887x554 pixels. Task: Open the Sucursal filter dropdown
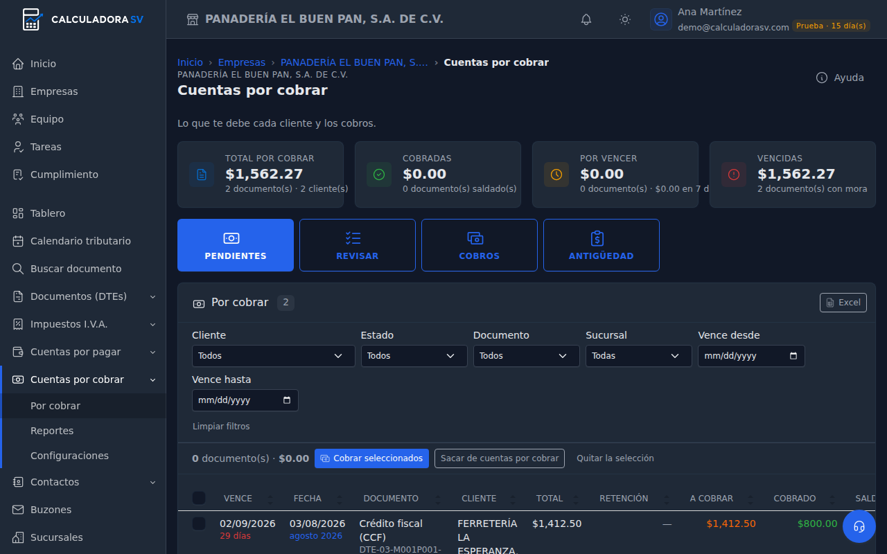(639, 356)
